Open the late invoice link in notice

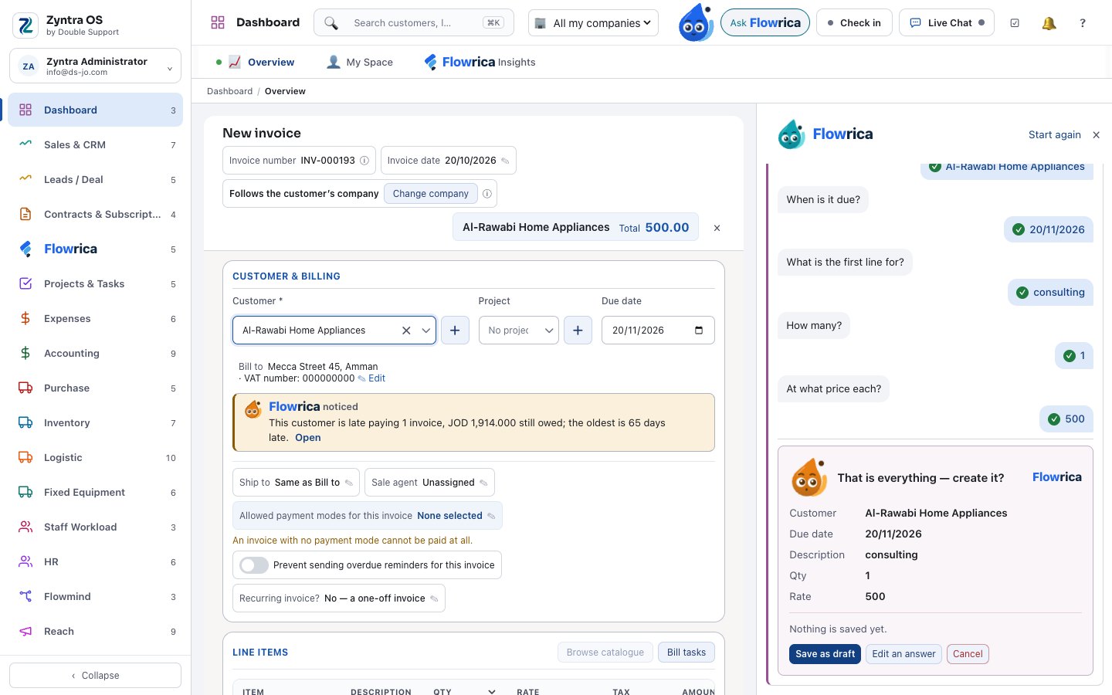click(308, 438)
